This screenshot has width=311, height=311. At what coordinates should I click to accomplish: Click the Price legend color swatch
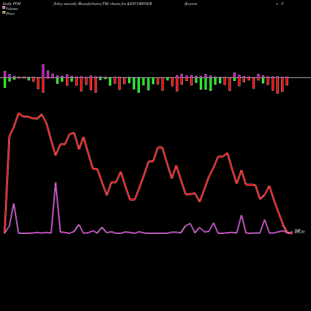(4, 13)
